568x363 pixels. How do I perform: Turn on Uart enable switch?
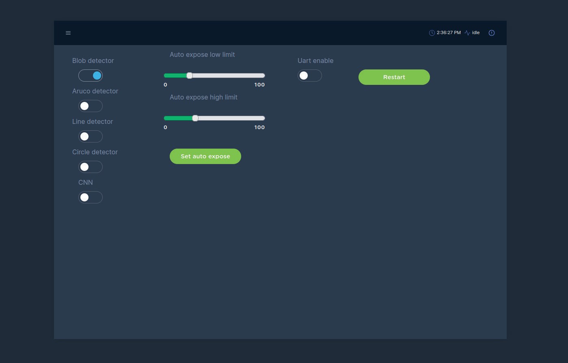(310, 76)
